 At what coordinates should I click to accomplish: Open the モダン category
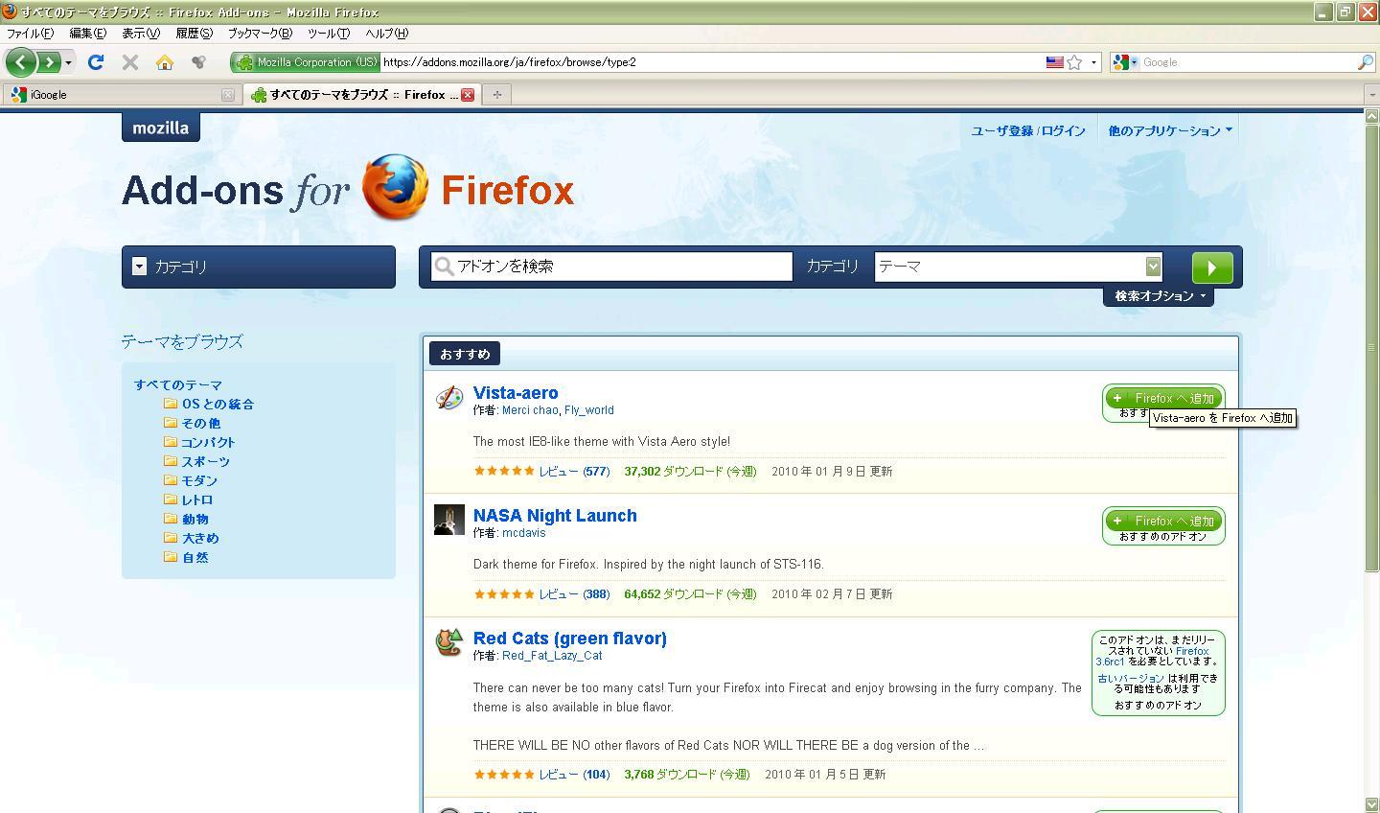point(199,480)
